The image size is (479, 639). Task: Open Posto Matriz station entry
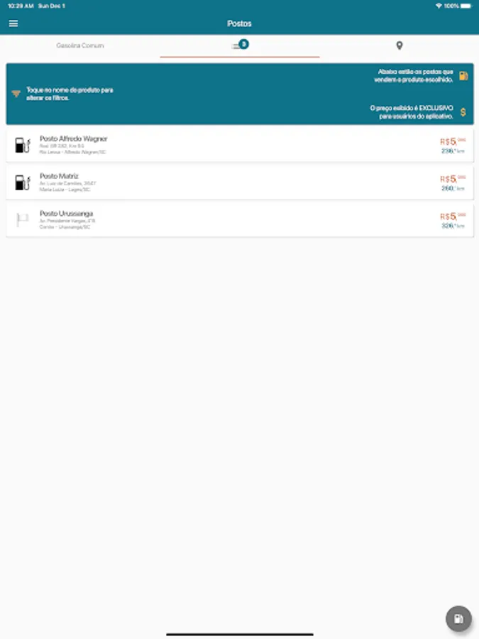click(240, 182)
